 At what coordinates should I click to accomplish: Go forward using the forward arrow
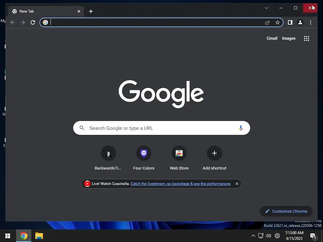[x=23, y=22]
